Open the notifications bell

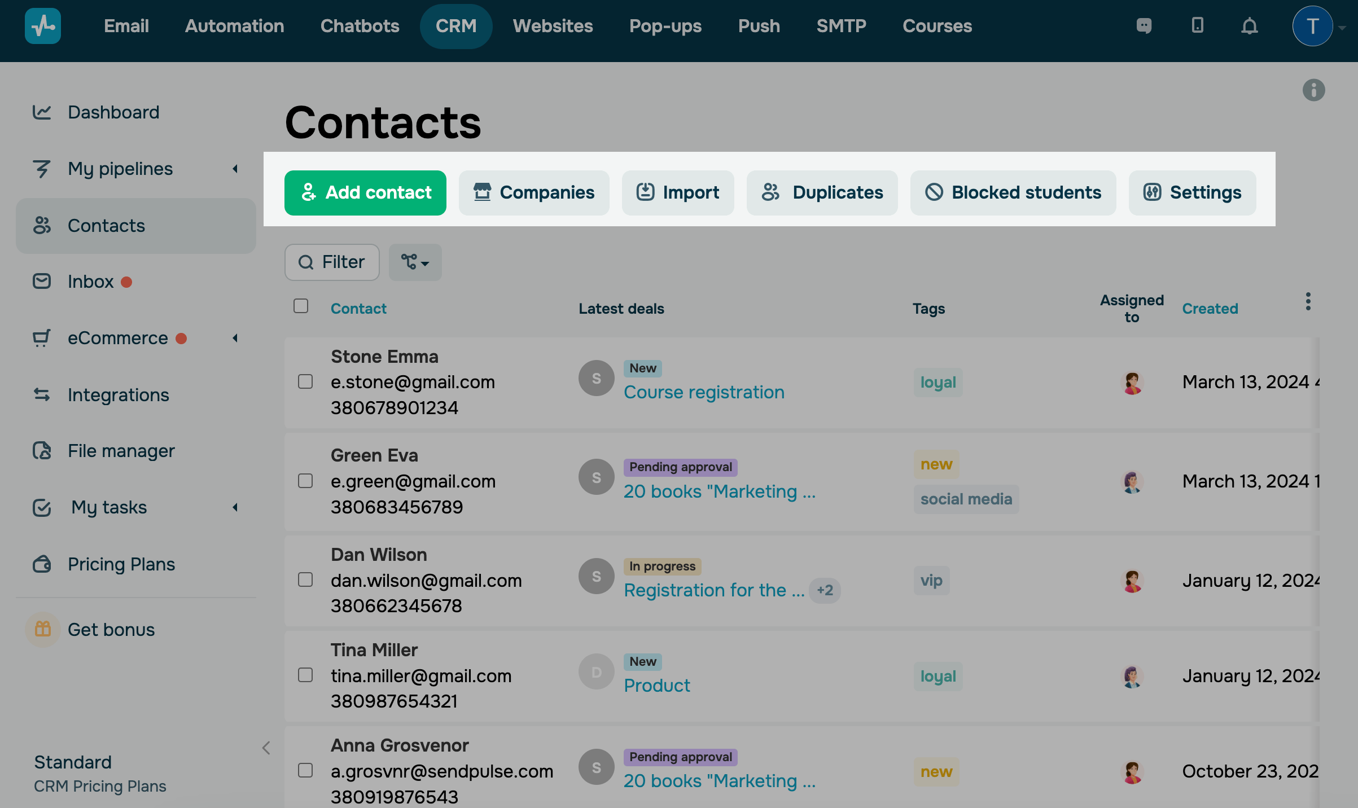[x=1249, y=26]
